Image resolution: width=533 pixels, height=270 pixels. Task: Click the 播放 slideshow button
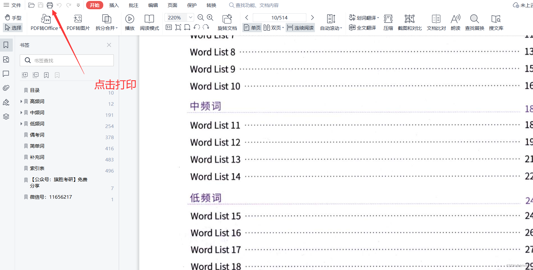pyautogui.click(x=130, y=22)
